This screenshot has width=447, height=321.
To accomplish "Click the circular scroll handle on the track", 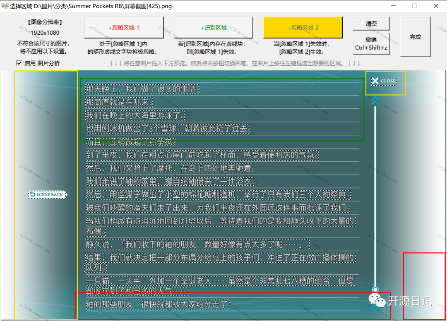I will pos(375,290).
